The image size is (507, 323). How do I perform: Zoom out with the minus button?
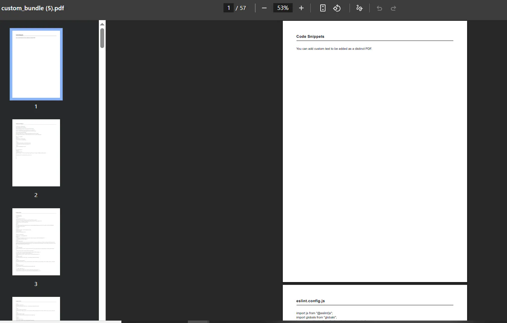264,8
